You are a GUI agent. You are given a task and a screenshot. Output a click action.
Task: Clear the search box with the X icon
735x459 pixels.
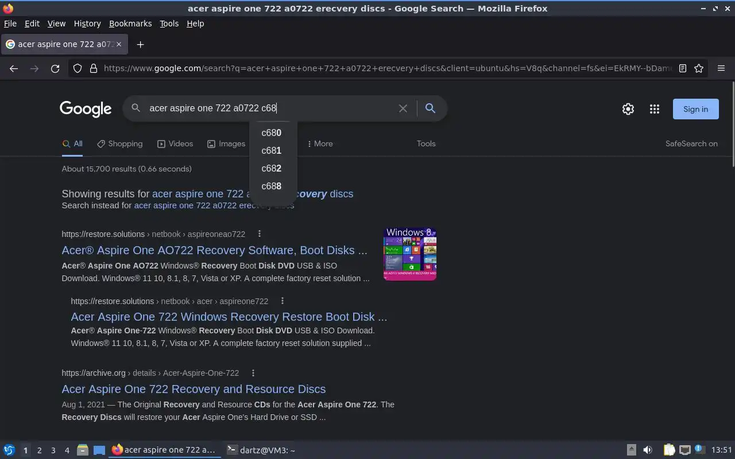click(x=403, y=108)
